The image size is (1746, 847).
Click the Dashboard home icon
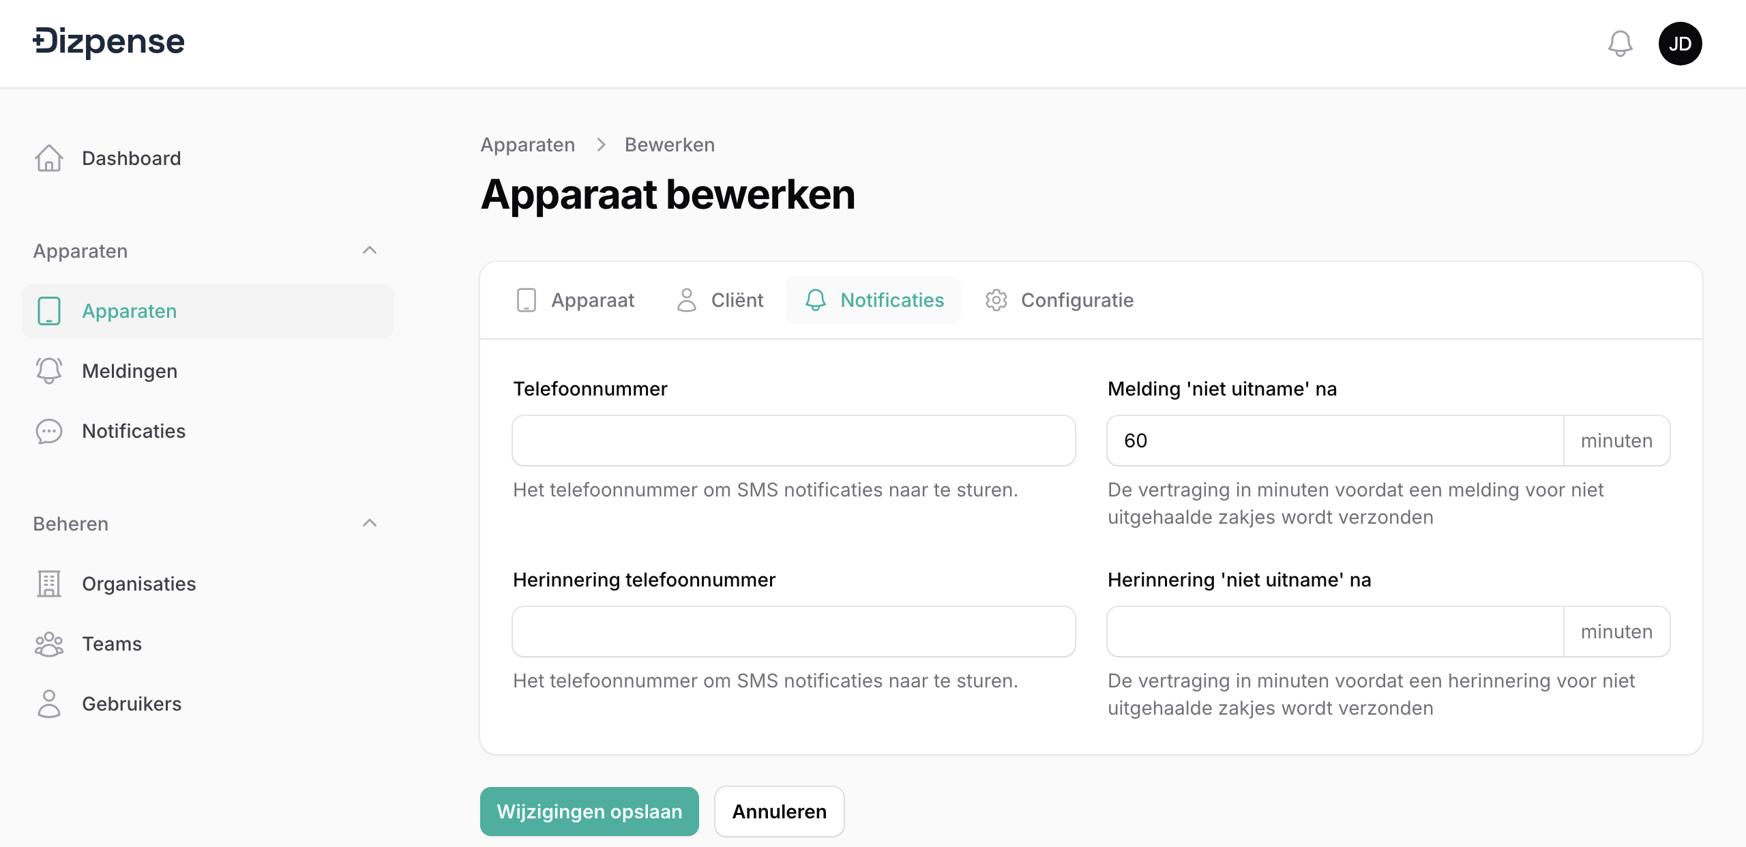click(49, 158)
